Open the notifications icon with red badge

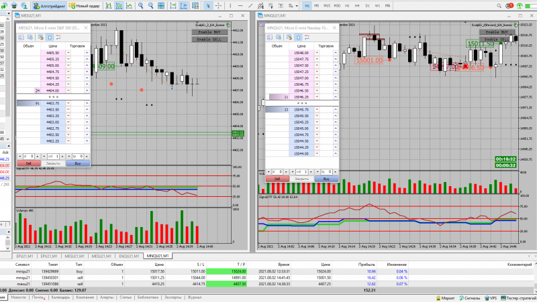[509, 6]
